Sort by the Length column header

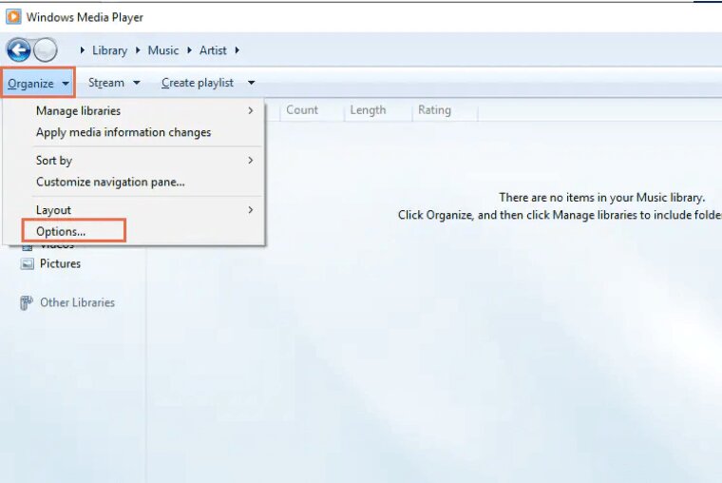tap(368, 110)
